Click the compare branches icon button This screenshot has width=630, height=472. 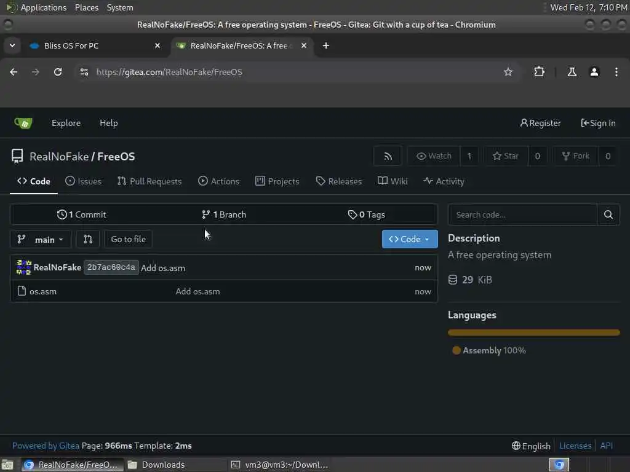(x=88, y=239)
